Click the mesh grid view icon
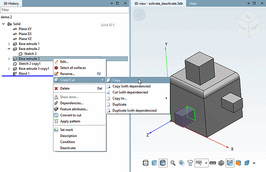This screenshot has height=172, width=266. [x=221, y=163]
